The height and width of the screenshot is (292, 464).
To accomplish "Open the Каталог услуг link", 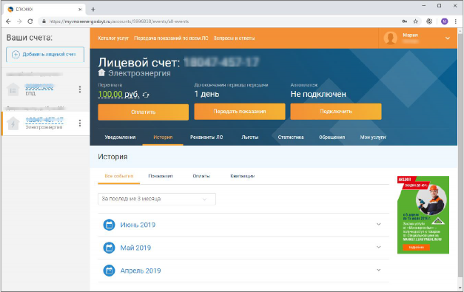I will (x=113, y=38).
